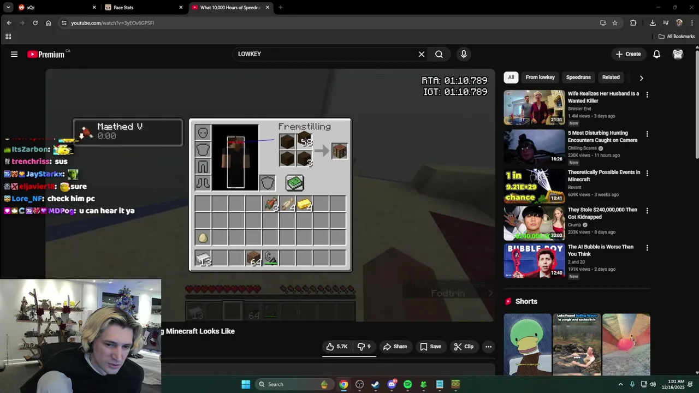Click the YouTube search magnifier button
This screenshot has width=699, height=393.
point(439,54)
